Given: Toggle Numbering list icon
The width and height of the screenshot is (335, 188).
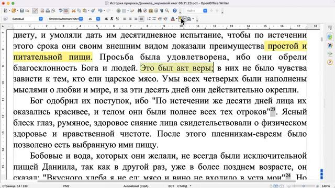Looking at the screenshot, I should pyautogui.click(x=149, y=19).
